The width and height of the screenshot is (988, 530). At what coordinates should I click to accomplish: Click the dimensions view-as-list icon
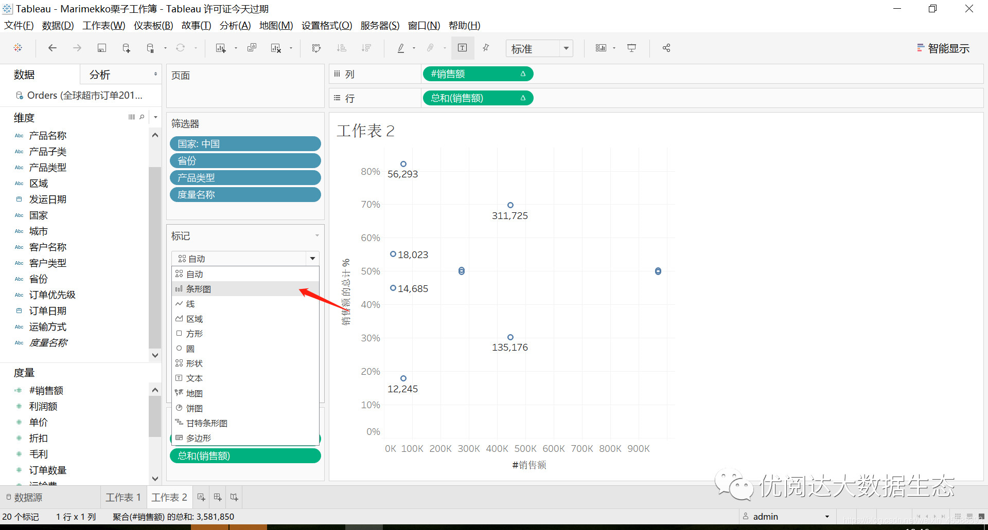click(x=132, y=117)
